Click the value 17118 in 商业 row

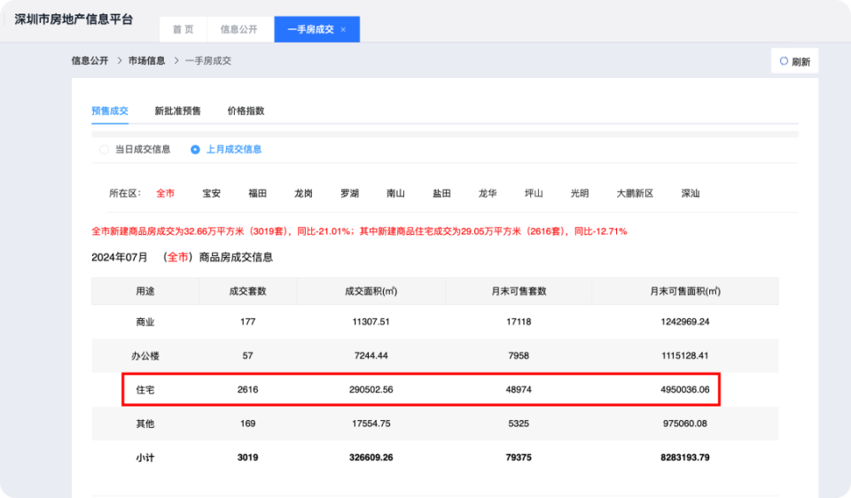pyautogui.click(x=519, y=322)
